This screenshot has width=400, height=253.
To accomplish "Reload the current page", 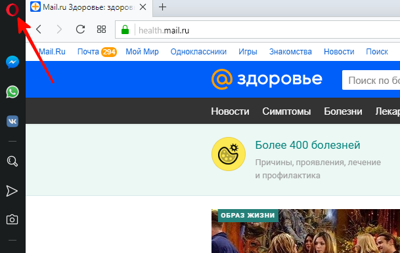I will point(80,29).
